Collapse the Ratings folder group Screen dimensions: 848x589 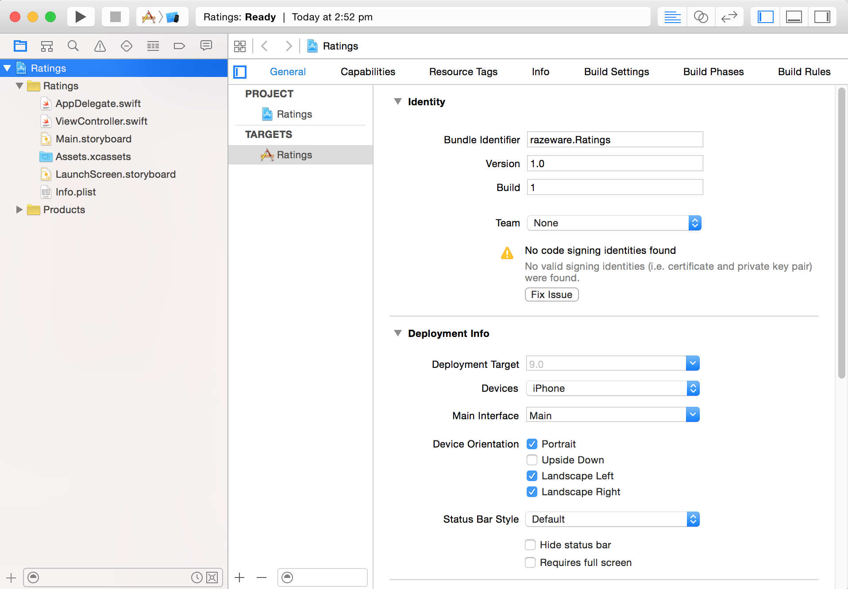[x=19, y=86]
